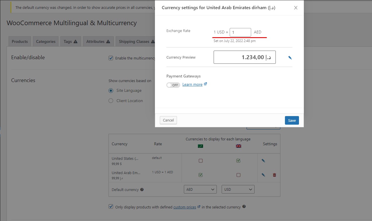Switch to Tags tab
The image size is (372, 221).
pos(71,41)
